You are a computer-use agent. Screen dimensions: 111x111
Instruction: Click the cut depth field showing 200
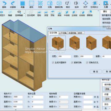coord(86,56)
